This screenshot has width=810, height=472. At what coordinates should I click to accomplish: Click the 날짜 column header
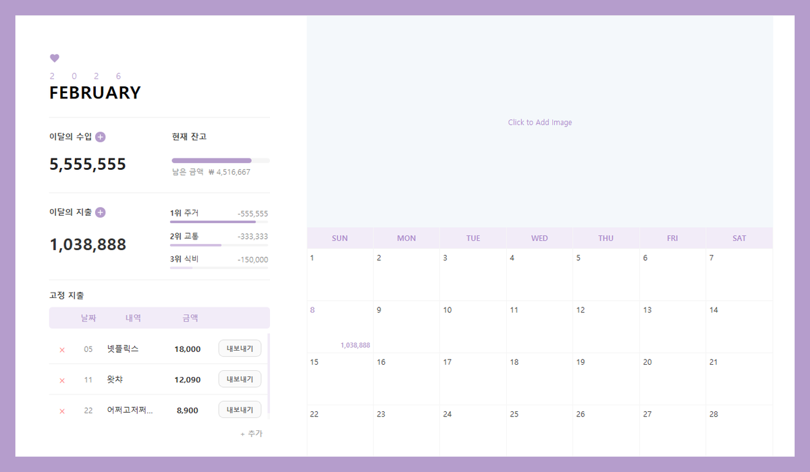point(88,318)
